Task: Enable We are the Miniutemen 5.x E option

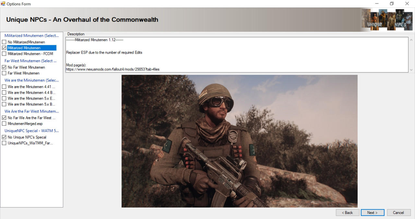Action: tap(4, 98)
